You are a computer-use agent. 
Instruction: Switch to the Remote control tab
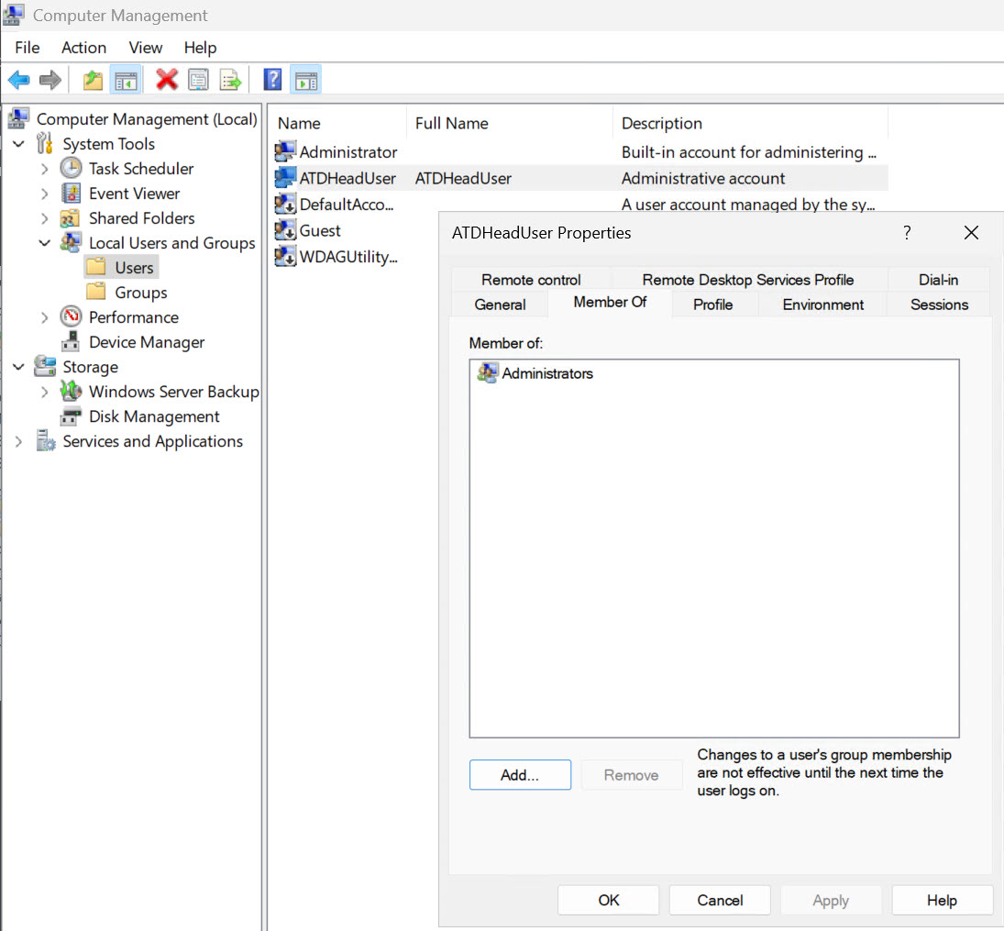tap(531, 280)
